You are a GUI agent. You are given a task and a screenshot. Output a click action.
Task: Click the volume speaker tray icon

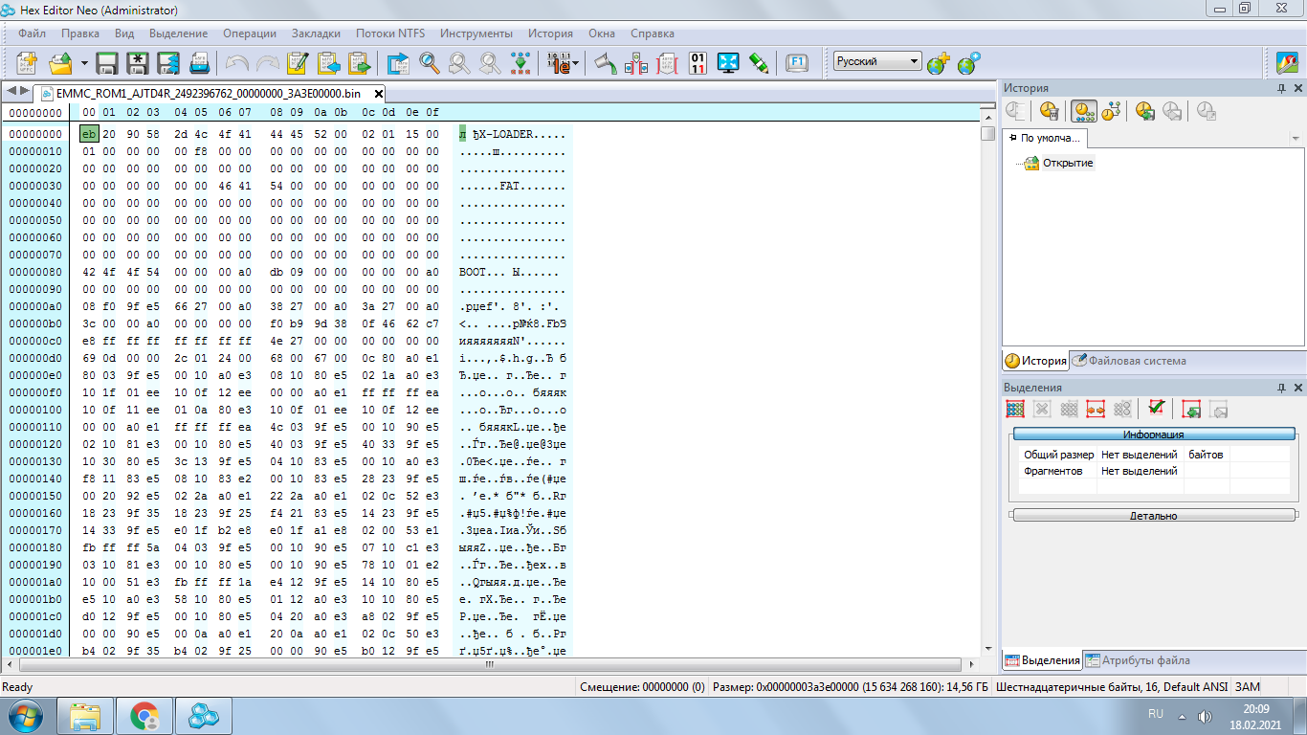tap(1205, 716)
